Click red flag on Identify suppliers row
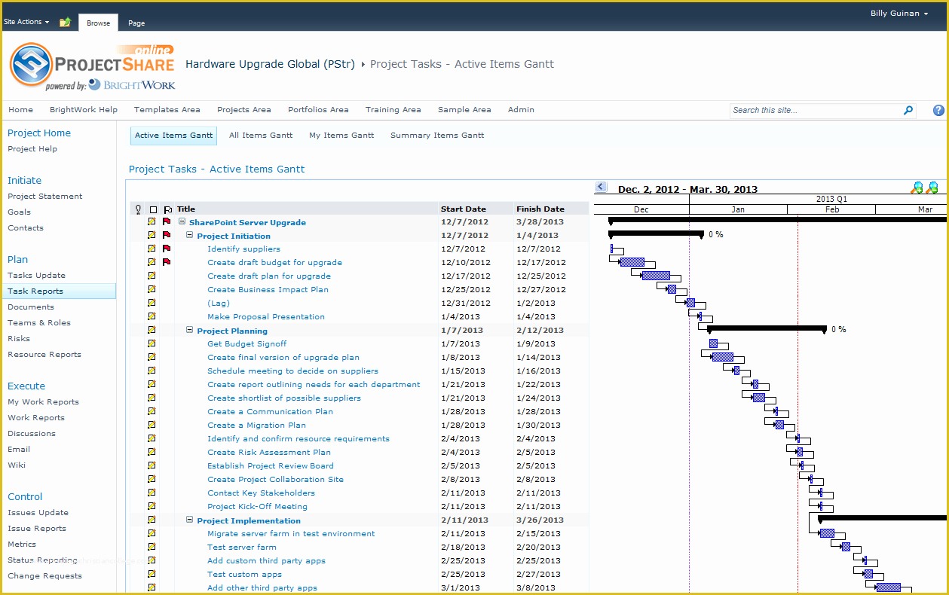Screen dimensions: 949x595 (x=167, y=249)
